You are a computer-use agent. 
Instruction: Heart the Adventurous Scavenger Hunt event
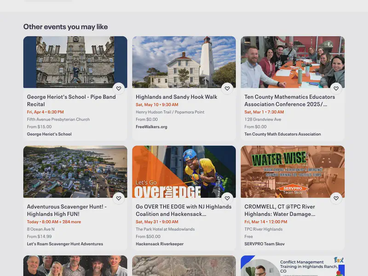pyautogui.click(x=119, y=198)
